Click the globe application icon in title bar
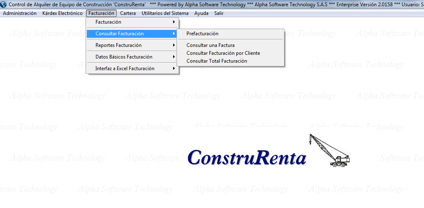 4,4
